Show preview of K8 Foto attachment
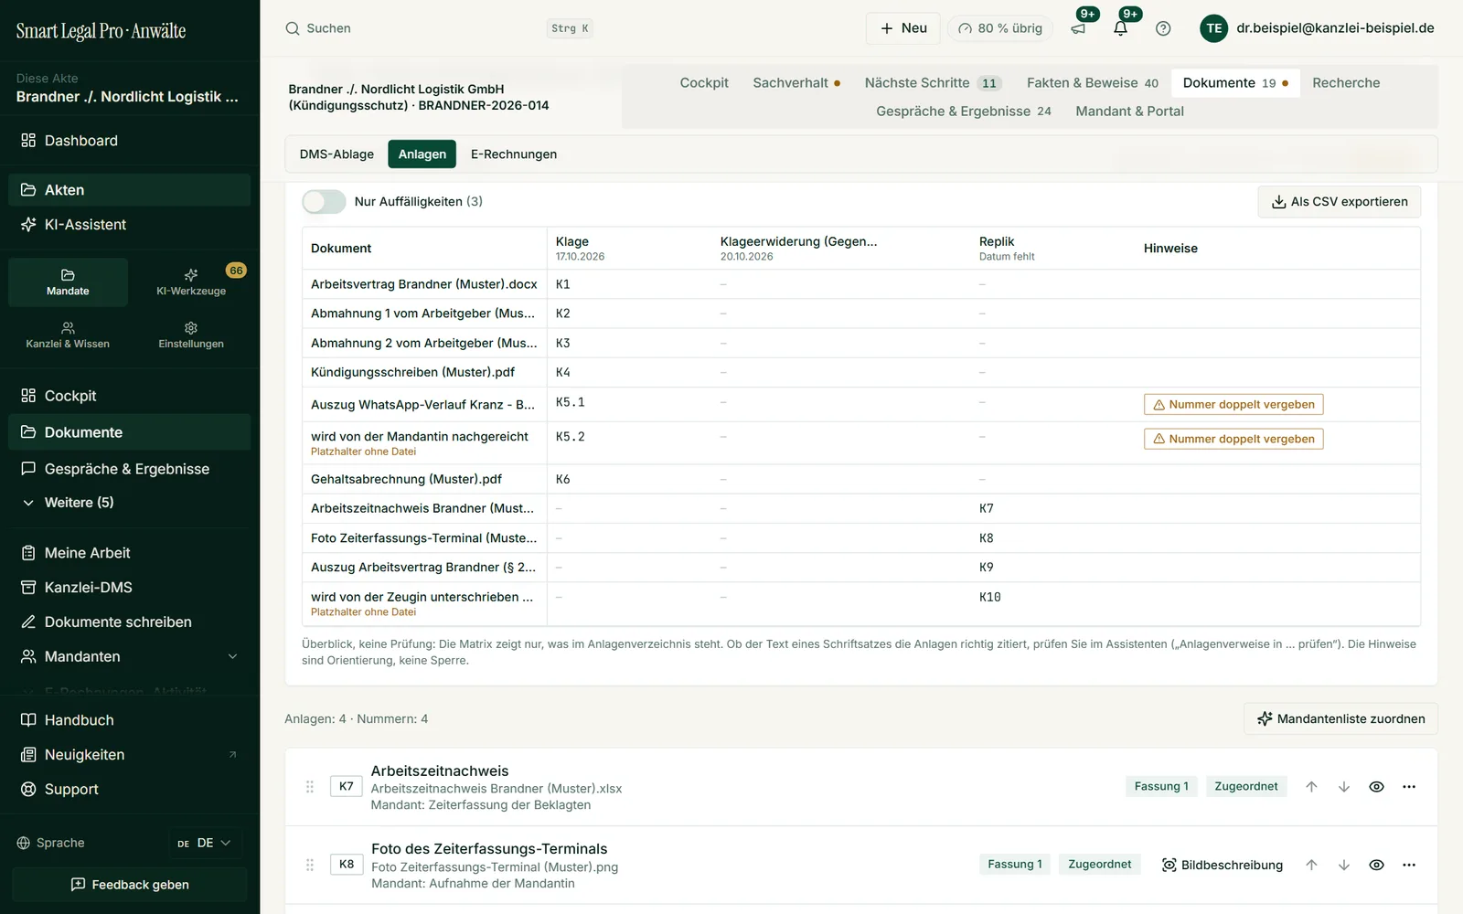Viewport: 1463px width, 914px height. pyautogui.click(x=1376, y=865)
